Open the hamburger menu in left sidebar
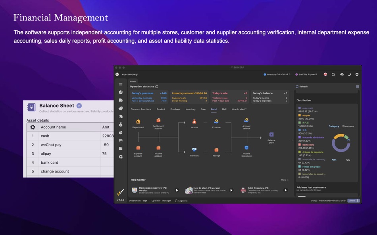The width and height of the screenshot is (377, 235). coord(121,84)
